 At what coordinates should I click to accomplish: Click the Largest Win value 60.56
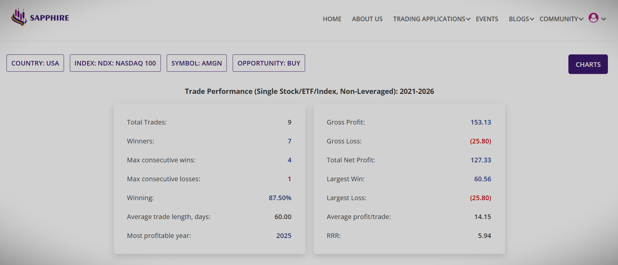click(482, 179)
